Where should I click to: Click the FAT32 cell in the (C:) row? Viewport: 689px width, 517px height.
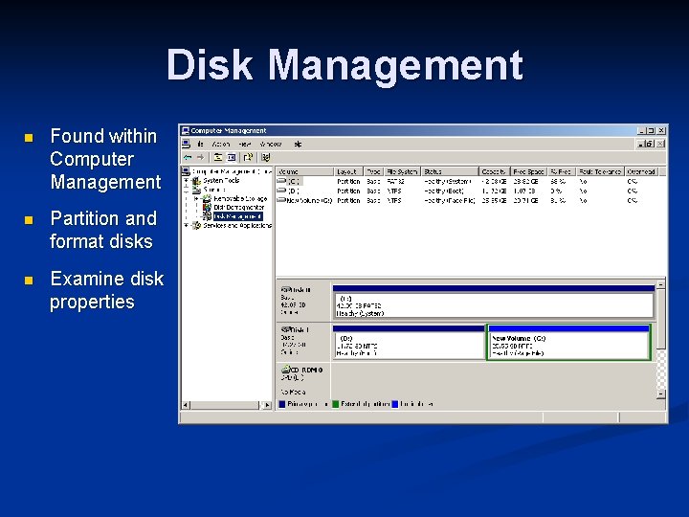pos(395,181)
